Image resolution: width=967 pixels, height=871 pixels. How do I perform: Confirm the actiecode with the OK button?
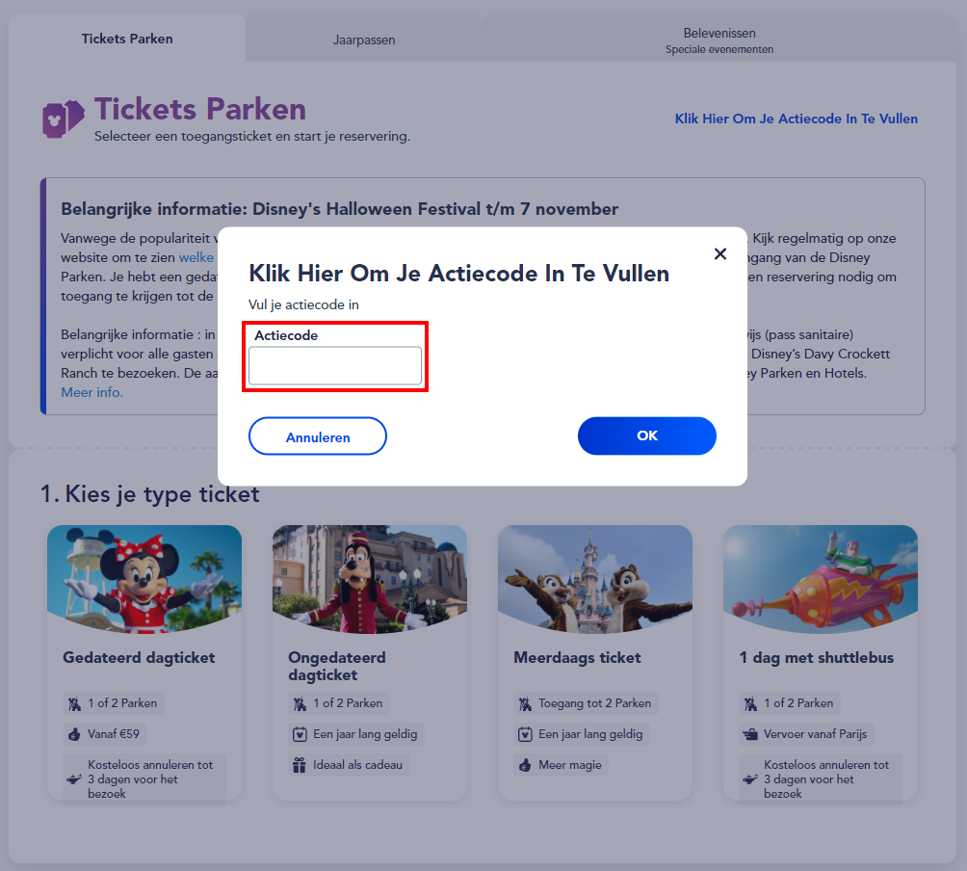pos(646,435)
